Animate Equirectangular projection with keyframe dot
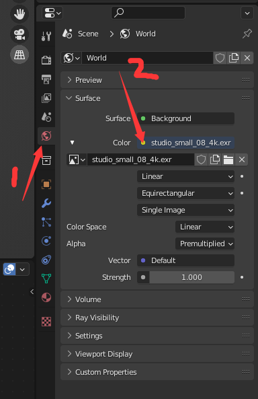The image size is (258, 399). [242, 193]
